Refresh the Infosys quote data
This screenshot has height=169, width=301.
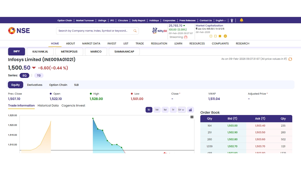290,59
